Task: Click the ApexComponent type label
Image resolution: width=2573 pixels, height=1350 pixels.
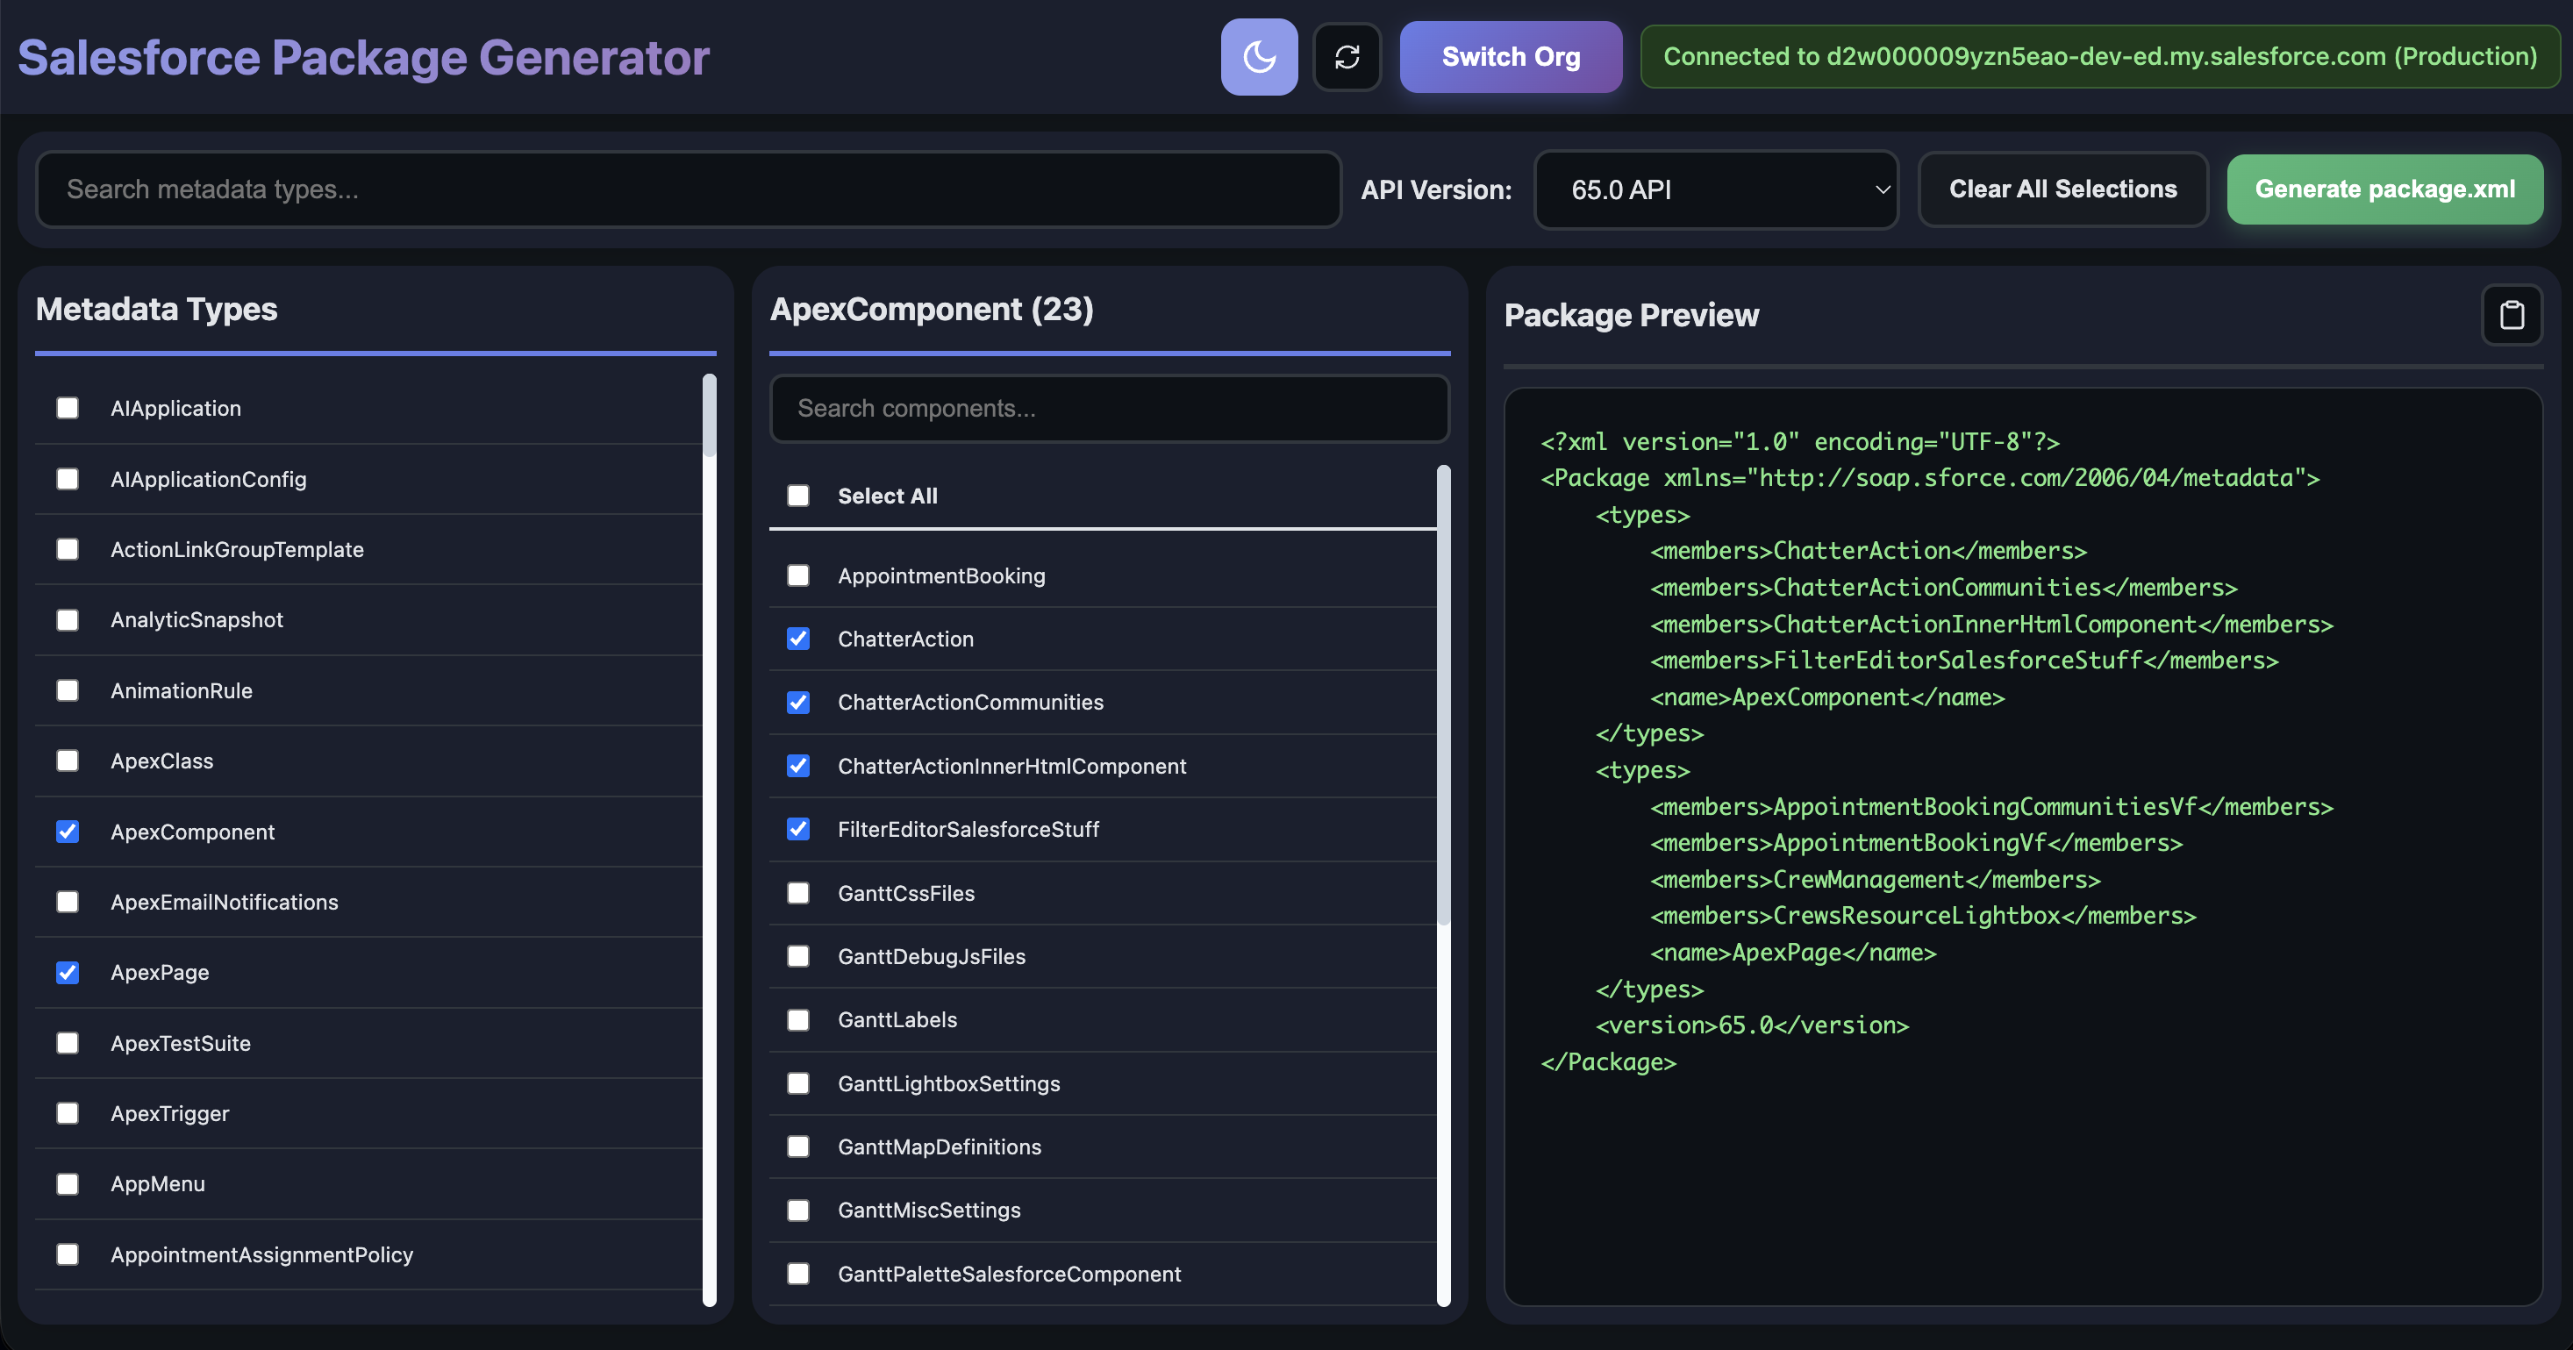Action: coord(193,832)
